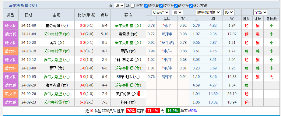Screen dimensions: 281x116
Task: Click the 盘口 column header
Action: 167,19
